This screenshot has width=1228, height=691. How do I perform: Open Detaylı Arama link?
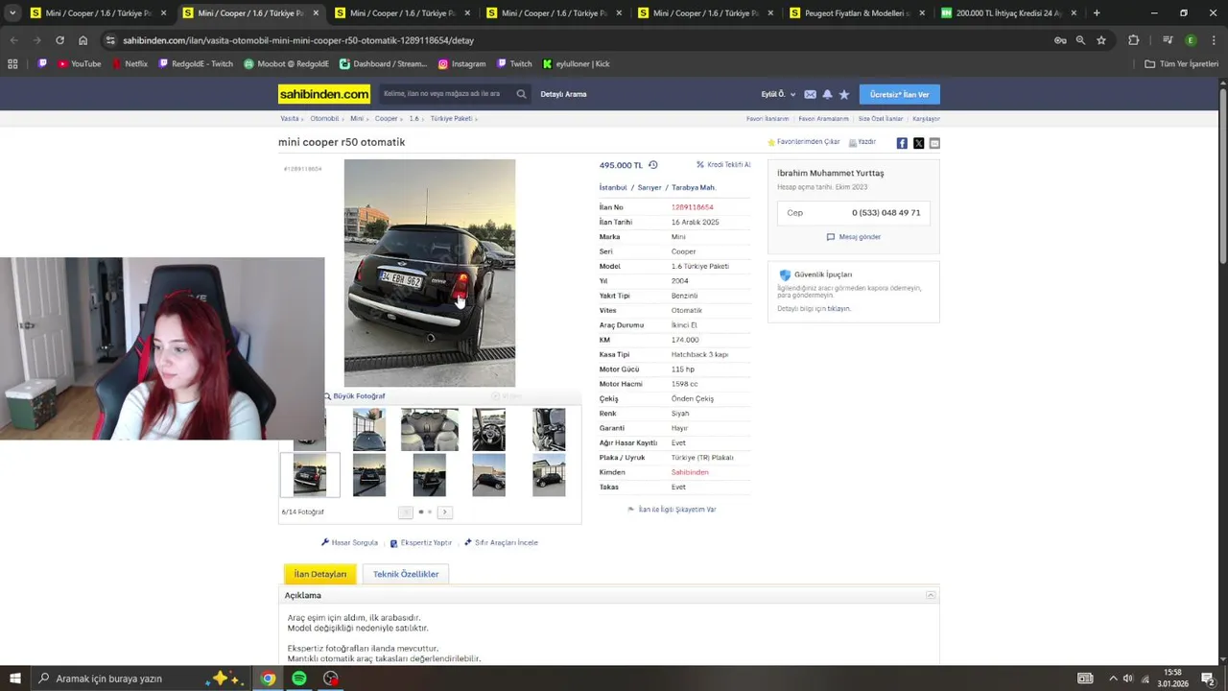coord(563,94)
